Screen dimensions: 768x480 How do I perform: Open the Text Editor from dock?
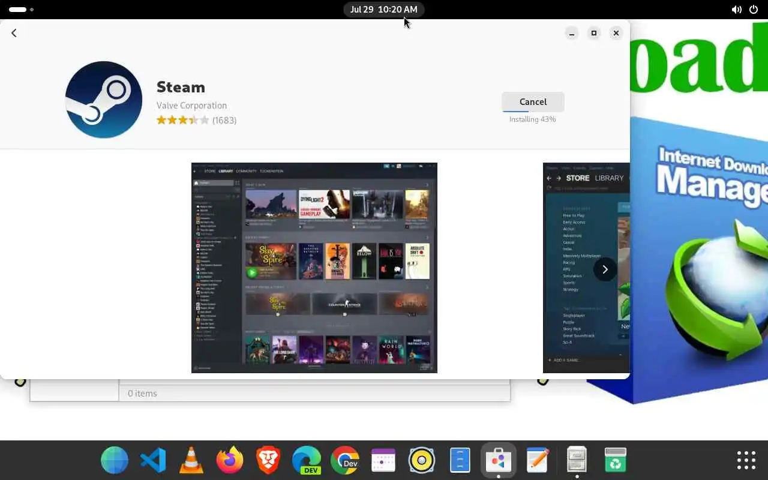537,461
